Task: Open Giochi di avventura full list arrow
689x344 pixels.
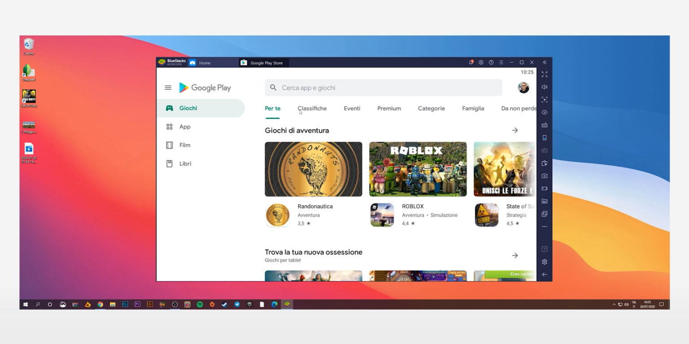Action: point(515,130)
